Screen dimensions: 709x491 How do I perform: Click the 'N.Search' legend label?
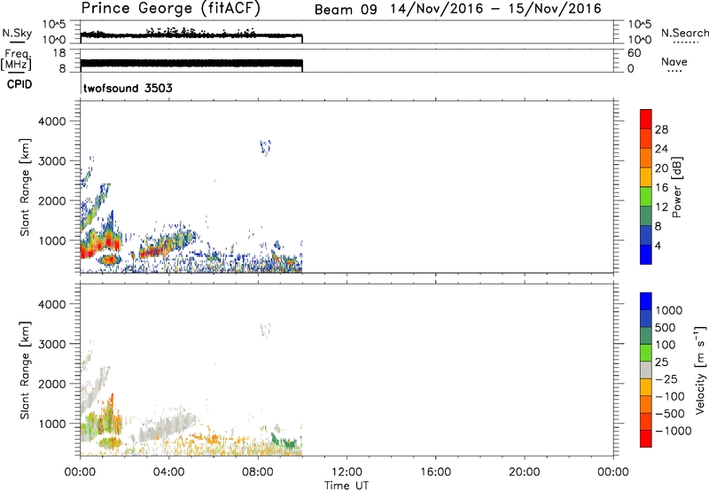tap(685, 33)
